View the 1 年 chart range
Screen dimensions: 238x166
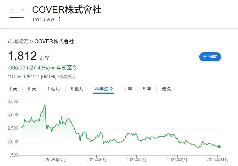128,89
